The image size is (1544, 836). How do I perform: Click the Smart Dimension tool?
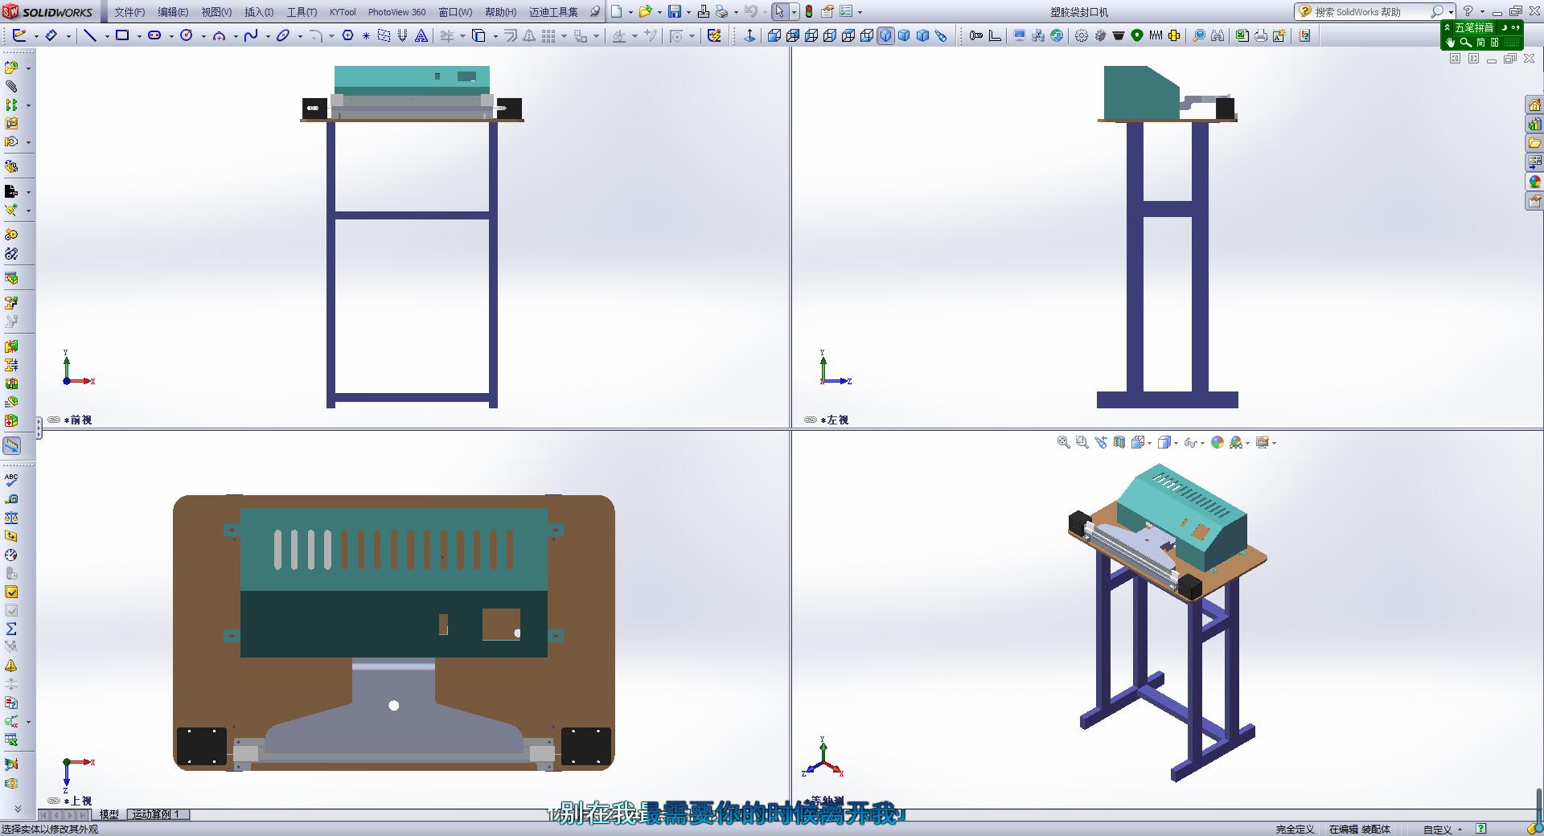point(51,35)
